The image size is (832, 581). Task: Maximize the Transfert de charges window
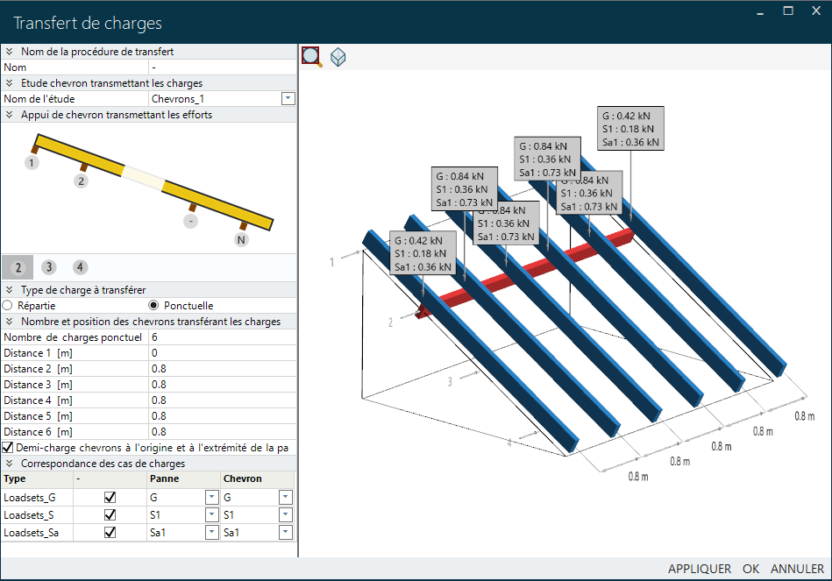click(788, 11)
